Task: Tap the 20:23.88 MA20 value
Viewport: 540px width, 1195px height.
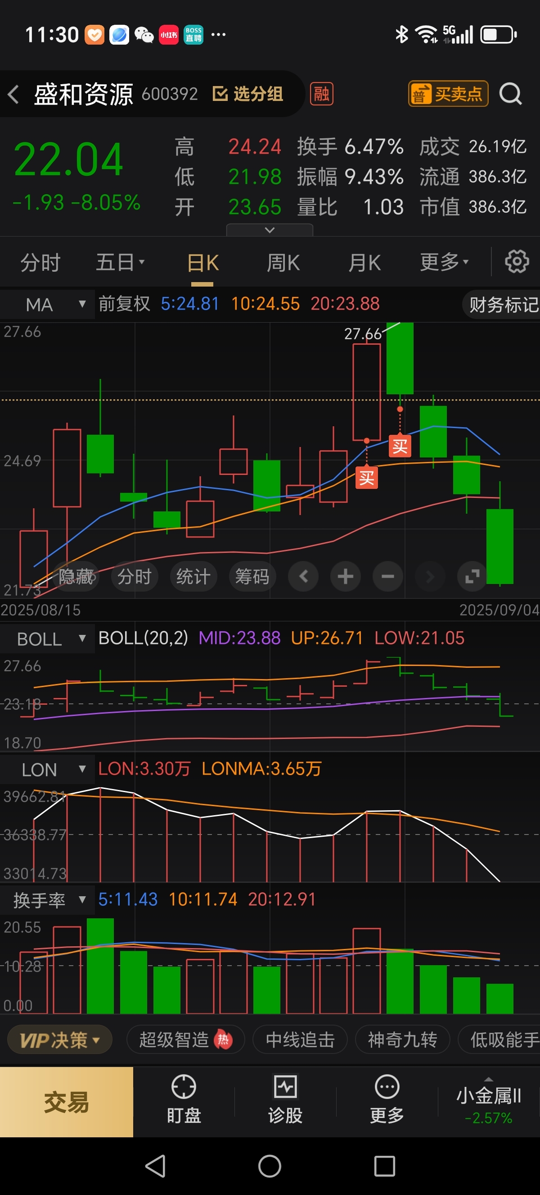Action: tap(345, 304)
